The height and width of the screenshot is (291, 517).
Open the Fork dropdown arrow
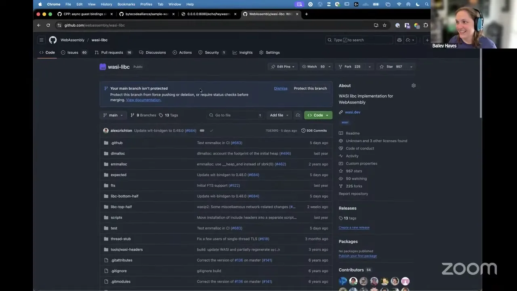369,67
